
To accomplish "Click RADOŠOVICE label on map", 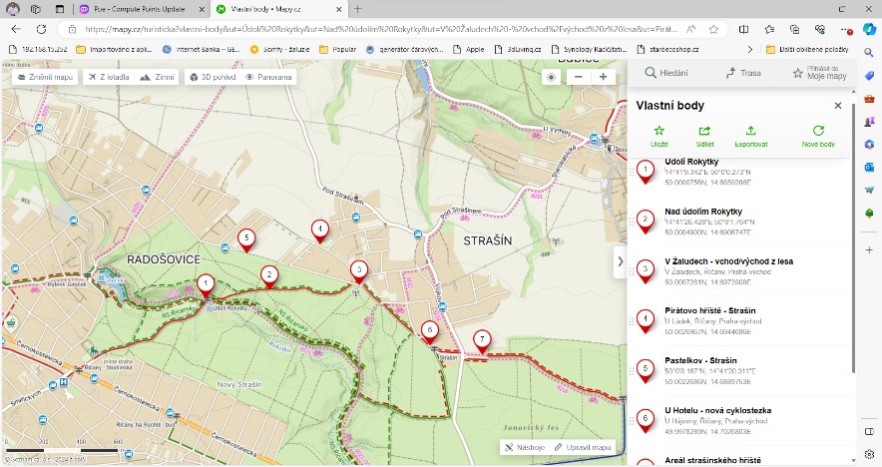I will 164,259.
